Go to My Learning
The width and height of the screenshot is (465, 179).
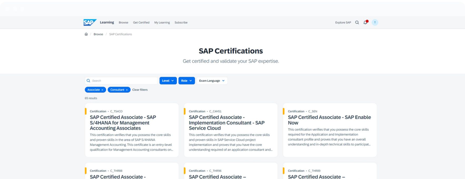click(x=162, y=23)
